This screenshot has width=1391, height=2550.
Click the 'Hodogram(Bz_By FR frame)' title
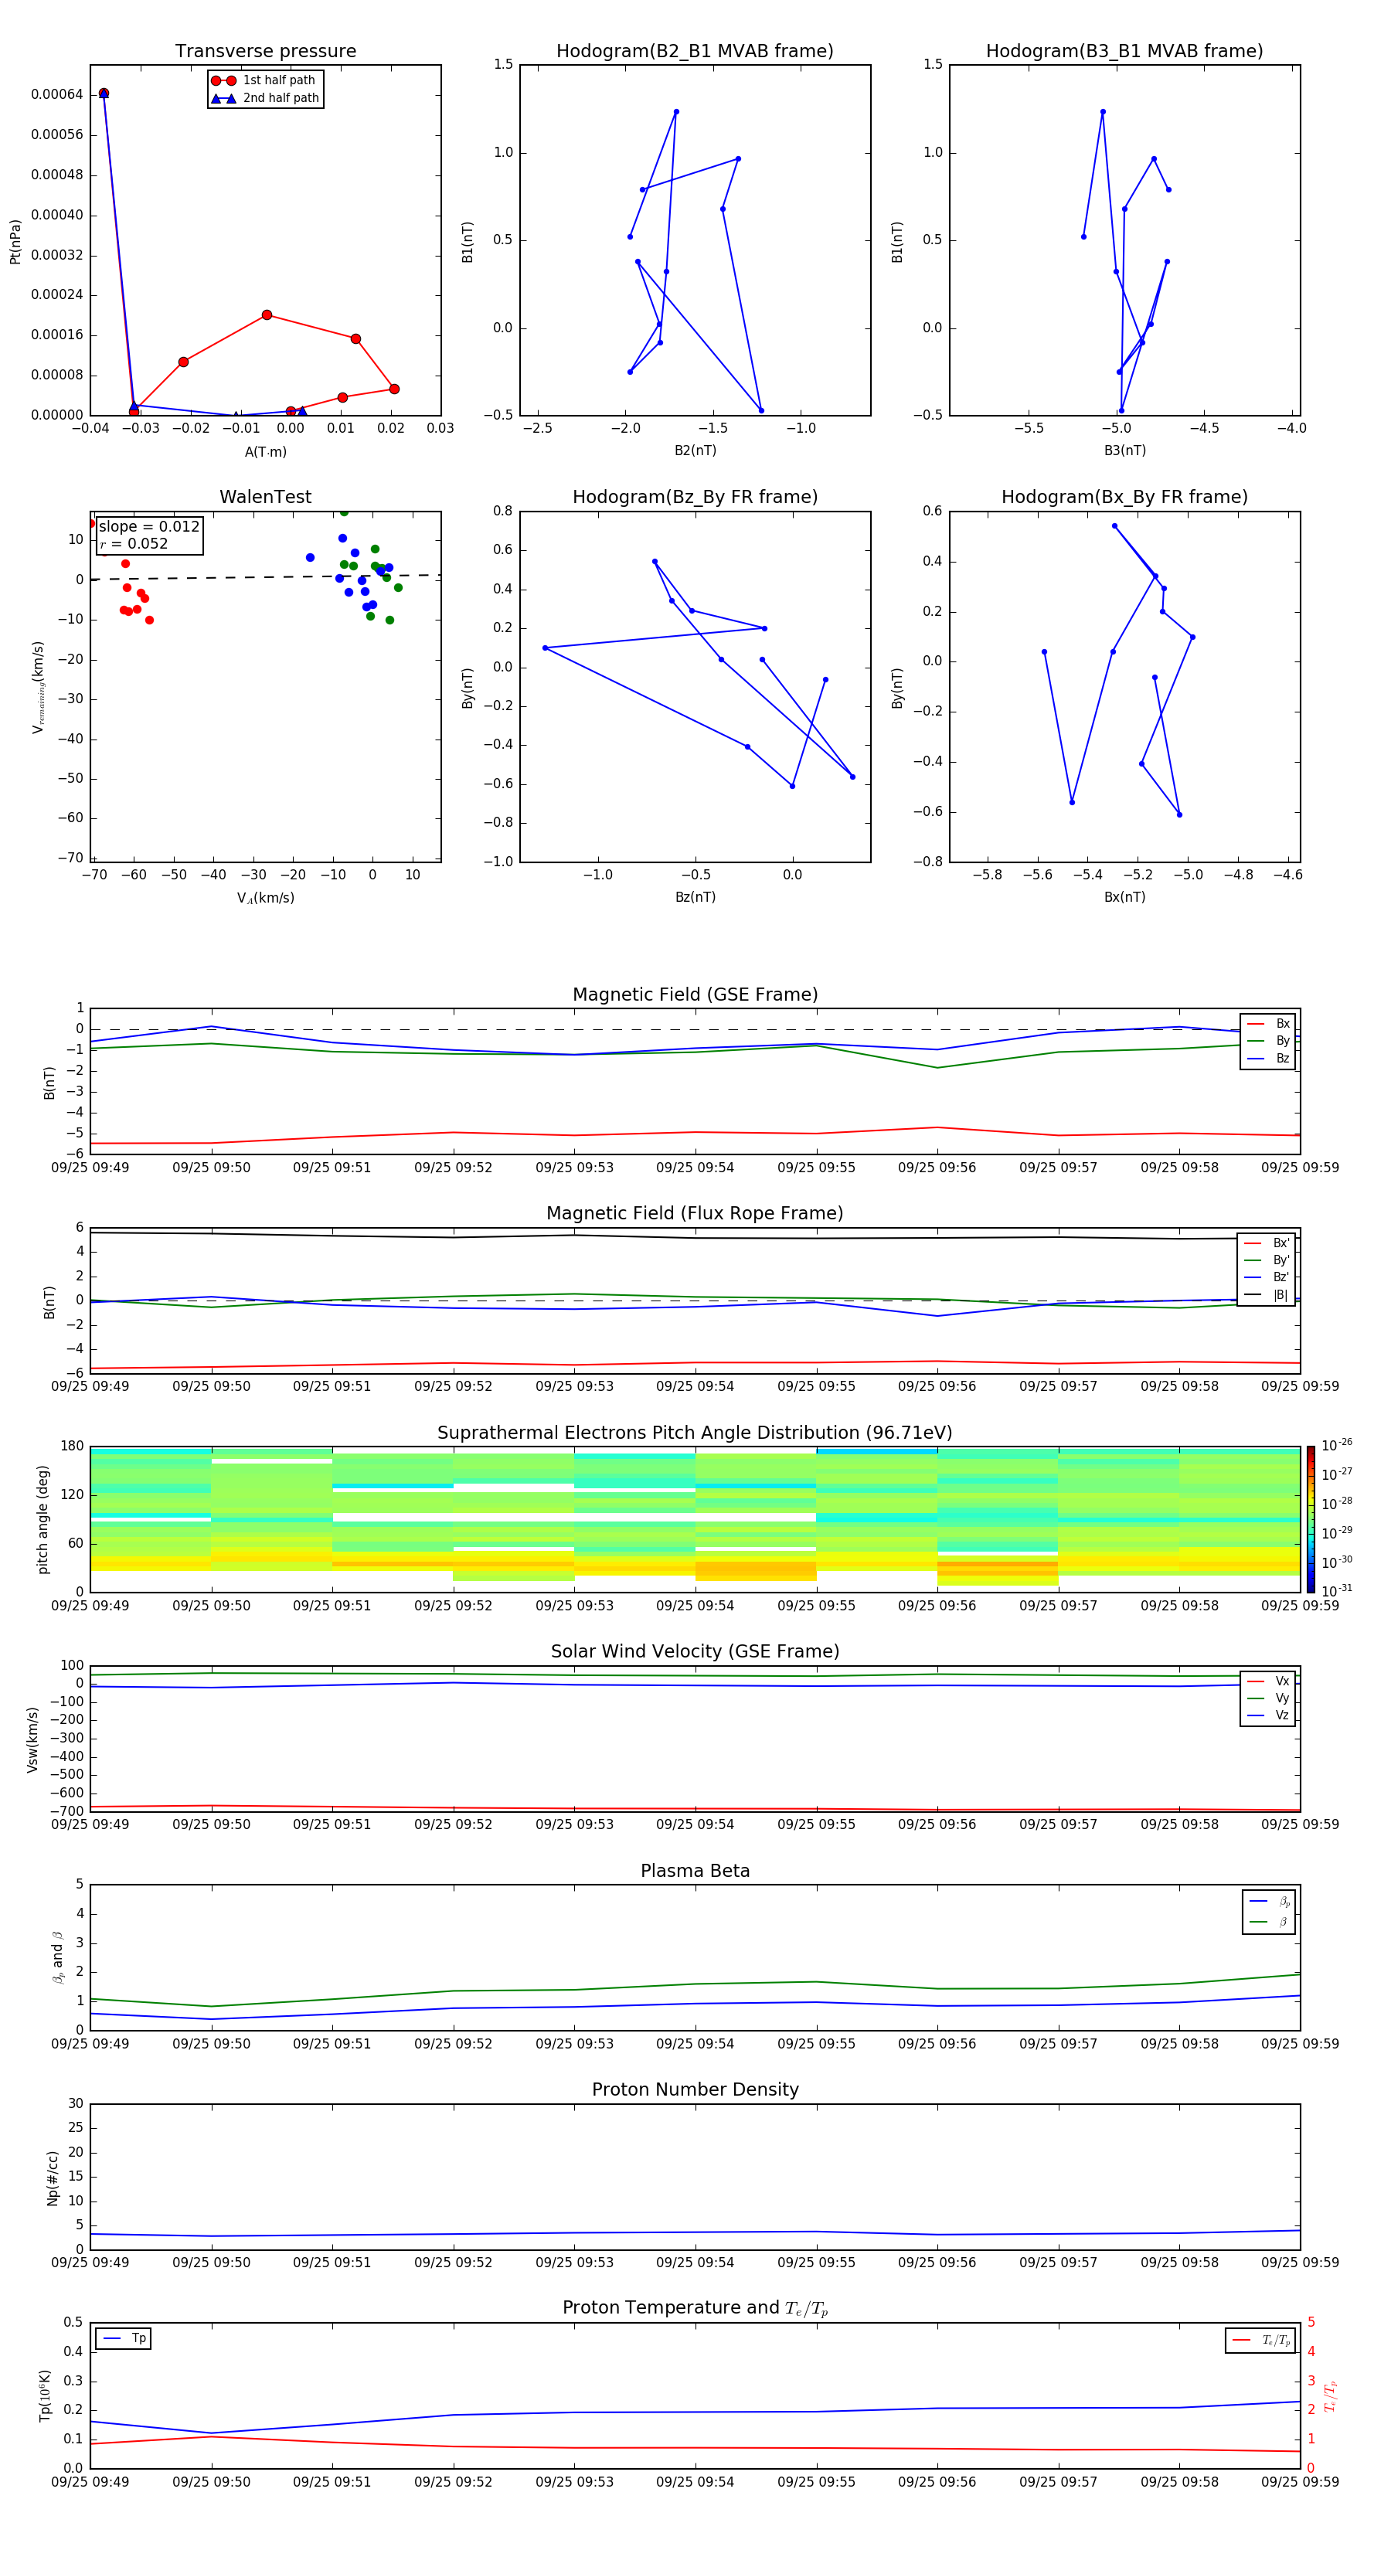695,497
